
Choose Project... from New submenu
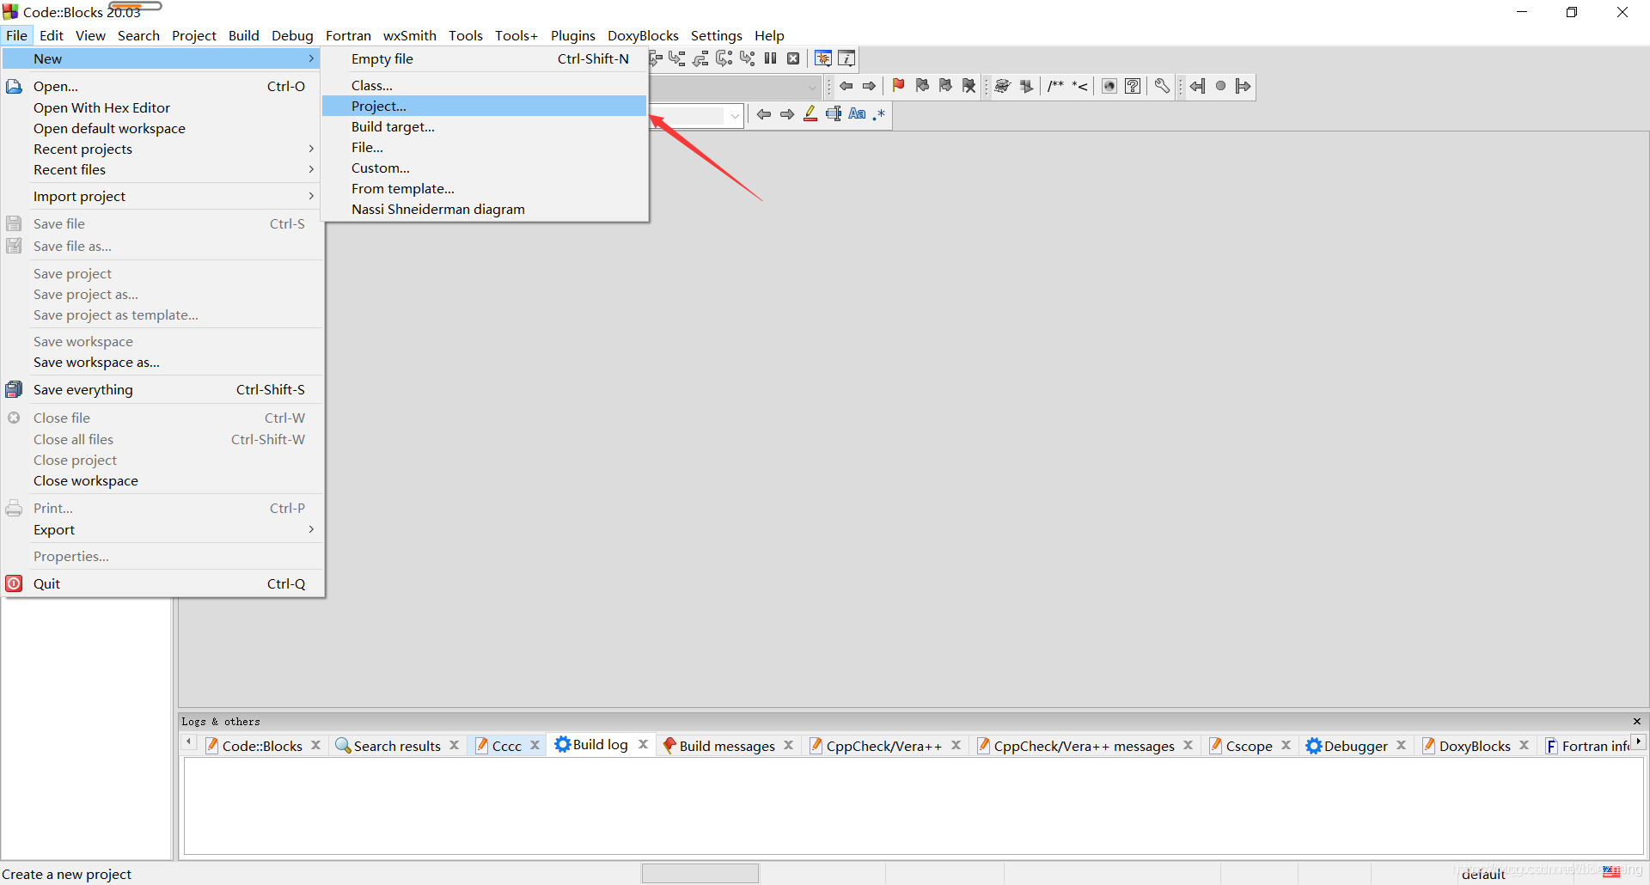(x=485, y=106)
